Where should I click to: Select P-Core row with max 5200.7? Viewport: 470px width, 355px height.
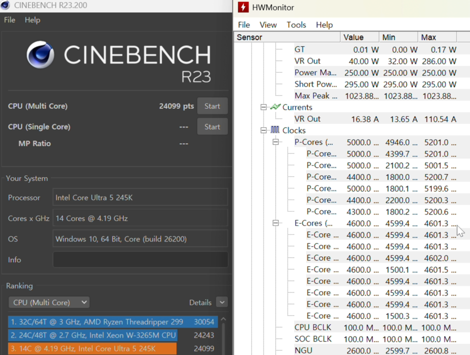pos(381,177)
